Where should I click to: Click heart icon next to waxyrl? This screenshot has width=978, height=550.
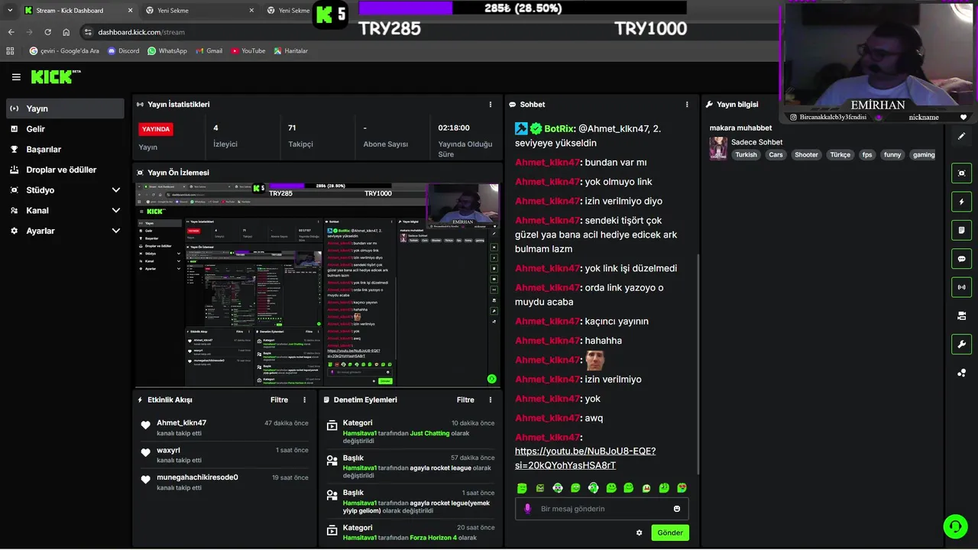point(145,453)
